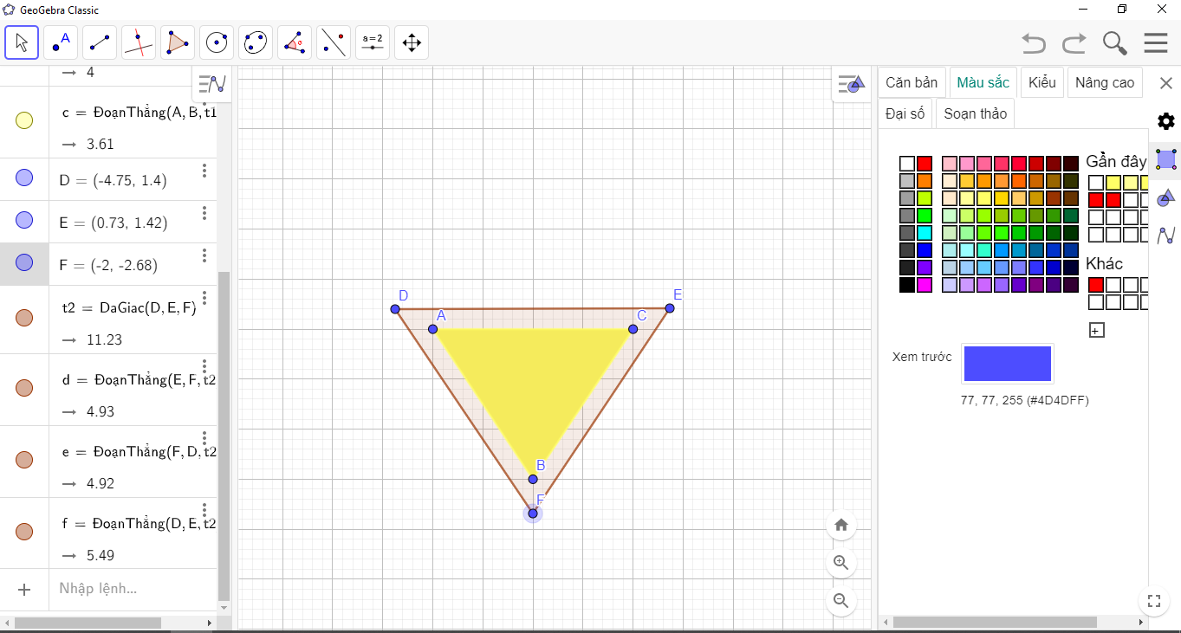Click the Undo button

[x=1033, y=43]
